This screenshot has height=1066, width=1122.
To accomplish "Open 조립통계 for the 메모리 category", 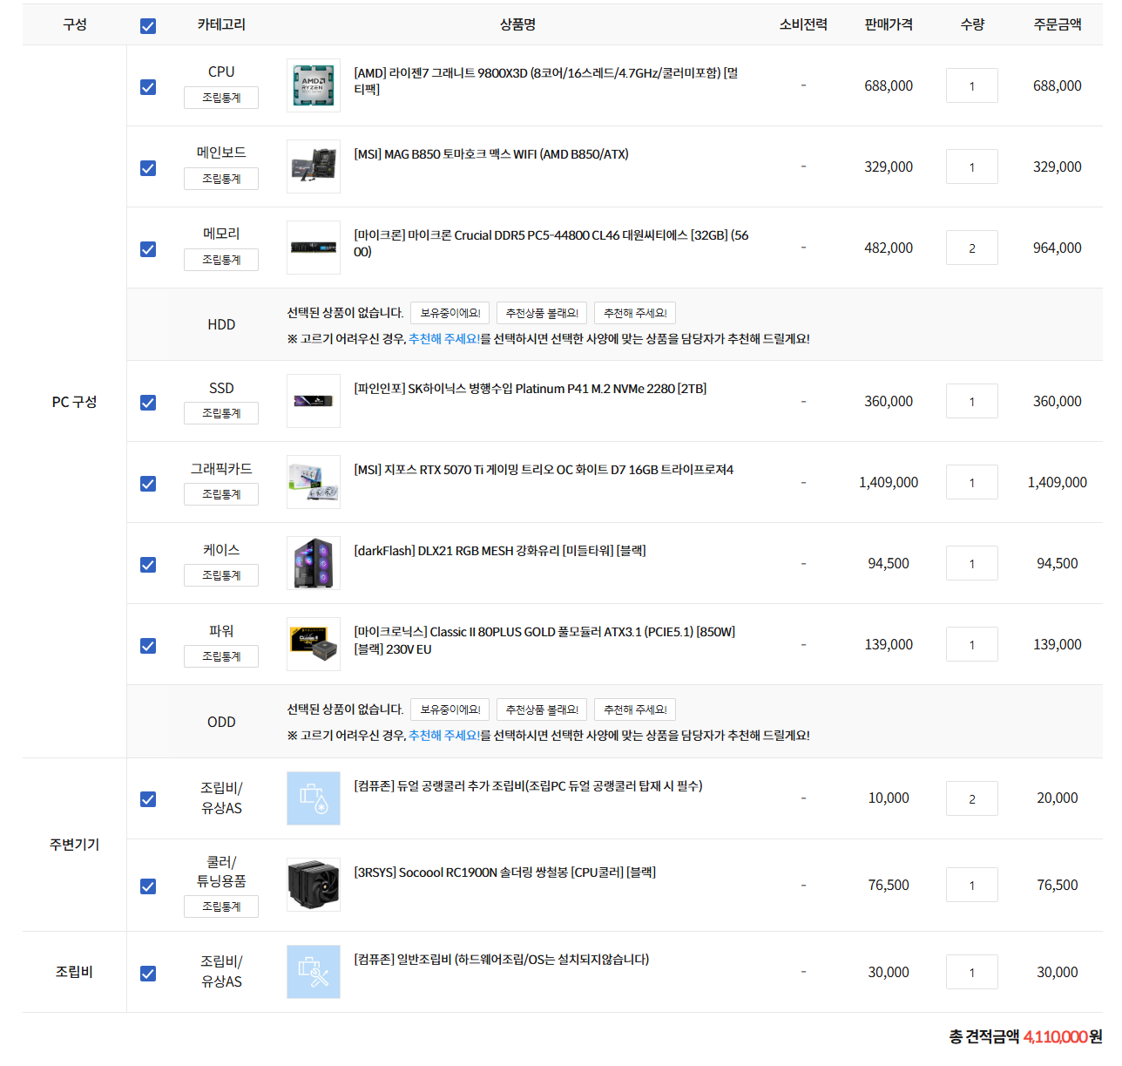I will click(x=221, y=260).
